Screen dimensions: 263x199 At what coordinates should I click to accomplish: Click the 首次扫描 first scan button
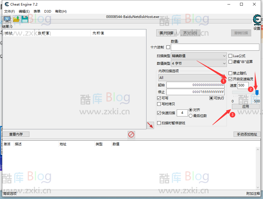point(166,33)
